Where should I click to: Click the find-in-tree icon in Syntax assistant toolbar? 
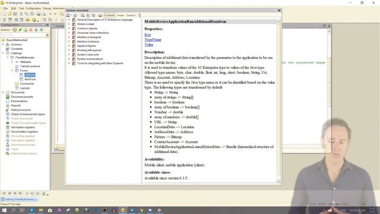[x=83, y=15]
